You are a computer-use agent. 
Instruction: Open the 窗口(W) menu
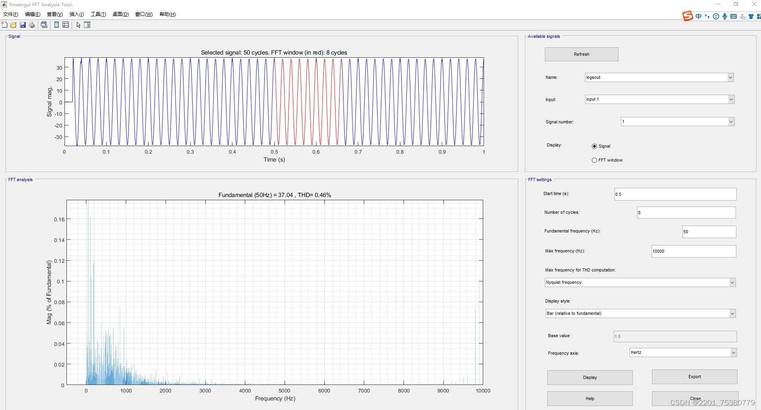click(x=144, y=14)
